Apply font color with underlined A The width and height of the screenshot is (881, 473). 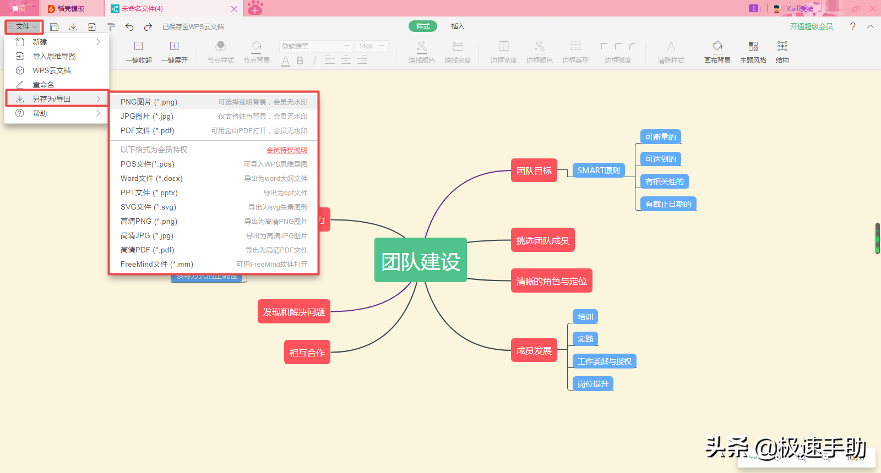pos(285,61)
